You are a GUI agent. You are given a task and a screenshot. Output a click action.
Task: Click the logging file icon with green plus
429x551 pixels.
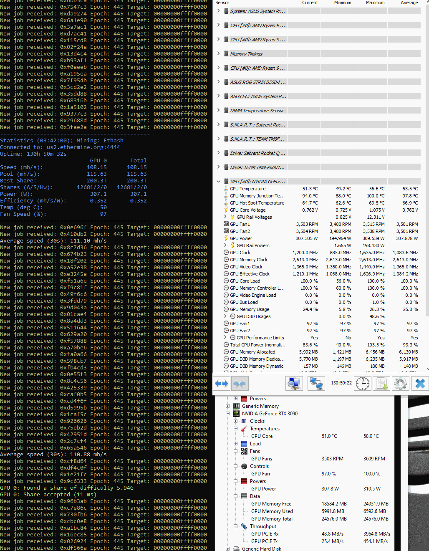coord(381,384)
